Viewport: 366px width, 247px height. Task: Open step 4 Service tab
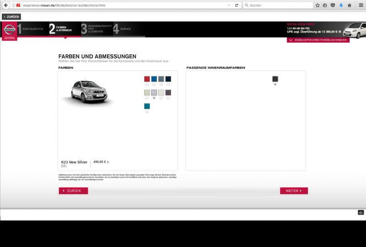click(x=129, y=29)
